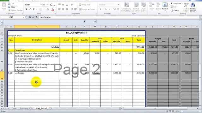Viewport: 202px width, 113px height.
Task: Toggle Bold formatting
Action: [x=27, y=9]
